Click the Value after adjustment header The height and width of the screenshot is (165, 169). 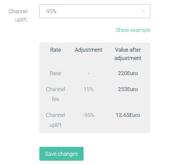[128, 54]
